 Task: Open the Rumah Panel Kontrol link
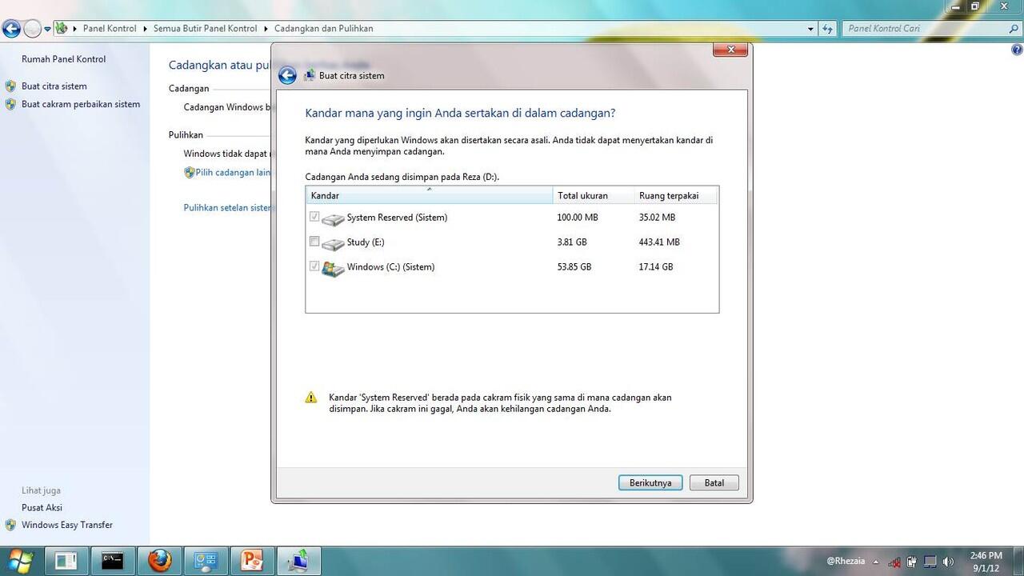tap(63, 59)
